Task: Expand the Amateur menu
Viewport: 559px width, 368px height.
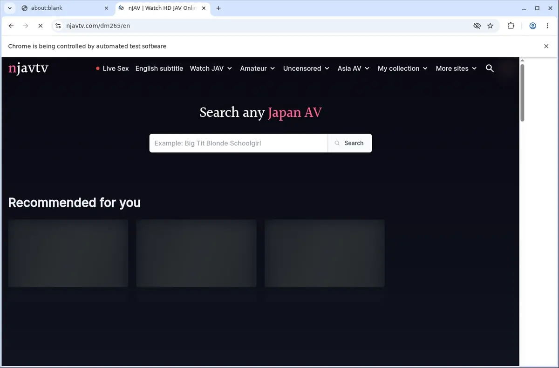Action: 258,68
